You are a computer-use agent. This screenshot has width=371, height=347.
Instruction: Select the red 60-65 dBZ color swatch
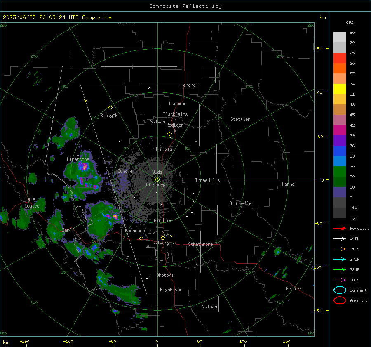[340, 58]
